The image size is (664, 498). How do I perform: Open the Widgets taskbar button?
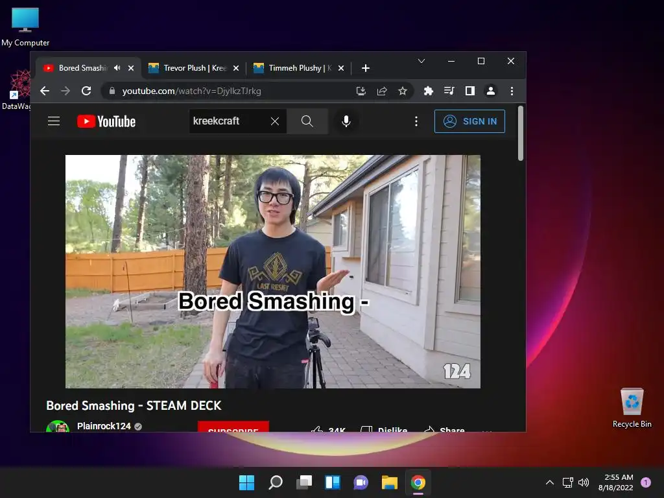click(333, 482)
